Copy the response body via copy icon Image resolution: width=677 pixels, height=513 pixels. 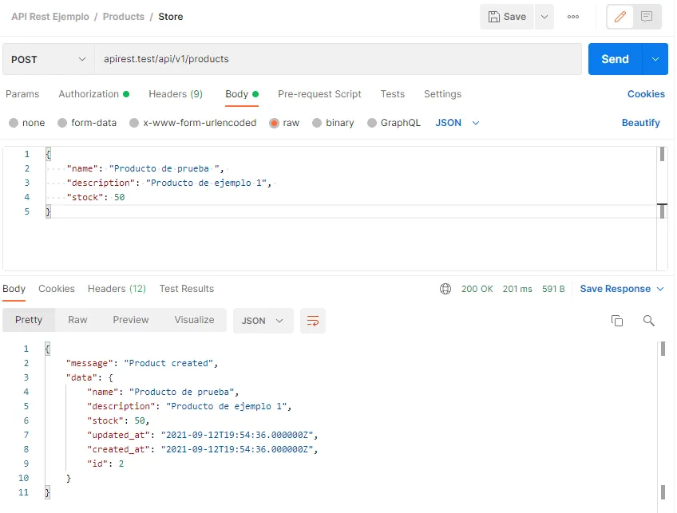[x=616, y=320]
